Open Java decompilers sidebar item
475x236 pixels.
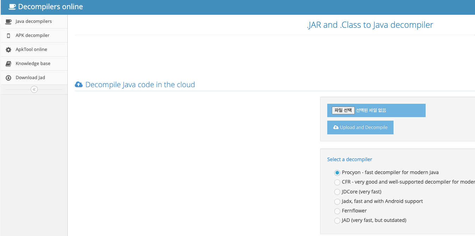click(34, 21)
